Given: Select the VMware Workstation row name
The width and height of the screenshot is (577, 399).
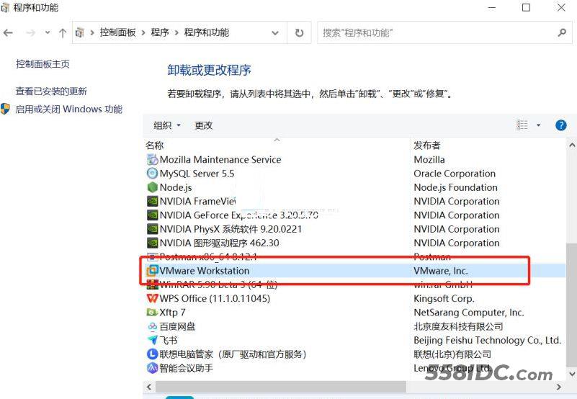Looking at the screenshot, I should point(205,271).
